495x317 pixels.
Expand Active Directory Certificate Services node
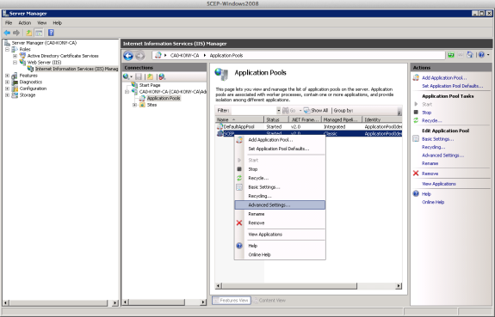pyautogui.click(x=15, y=56)
